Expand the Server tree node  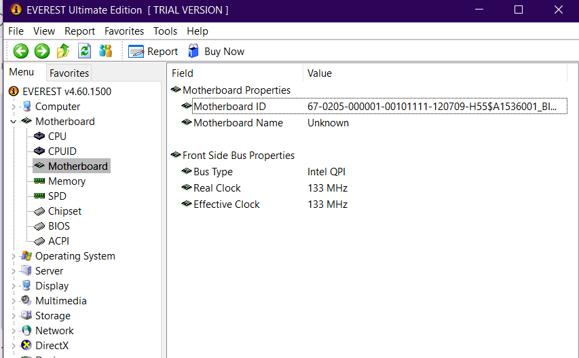tap(14, 271)
